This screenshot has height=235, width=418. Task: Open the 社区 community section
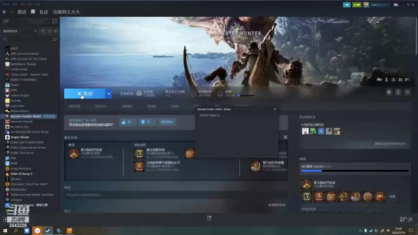pyautogui.click(x=44, y=12)
